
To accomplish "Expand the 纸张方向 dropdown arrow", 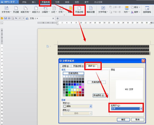I will coord(30,12).
